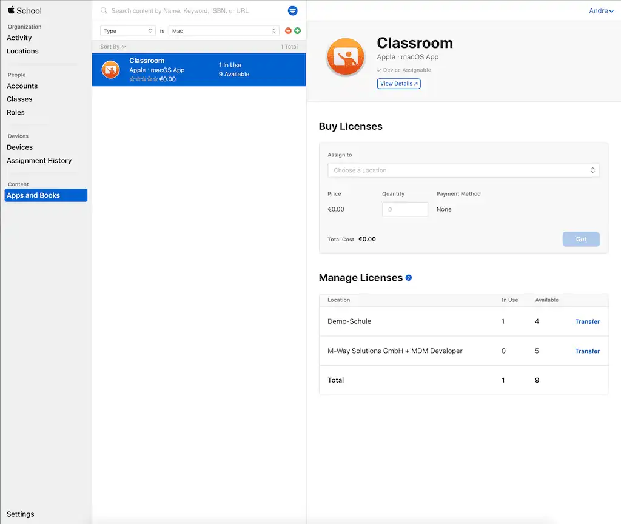
Task: Click the search magnifier icon
Action: pyautogui.click(x=104, y=11)
